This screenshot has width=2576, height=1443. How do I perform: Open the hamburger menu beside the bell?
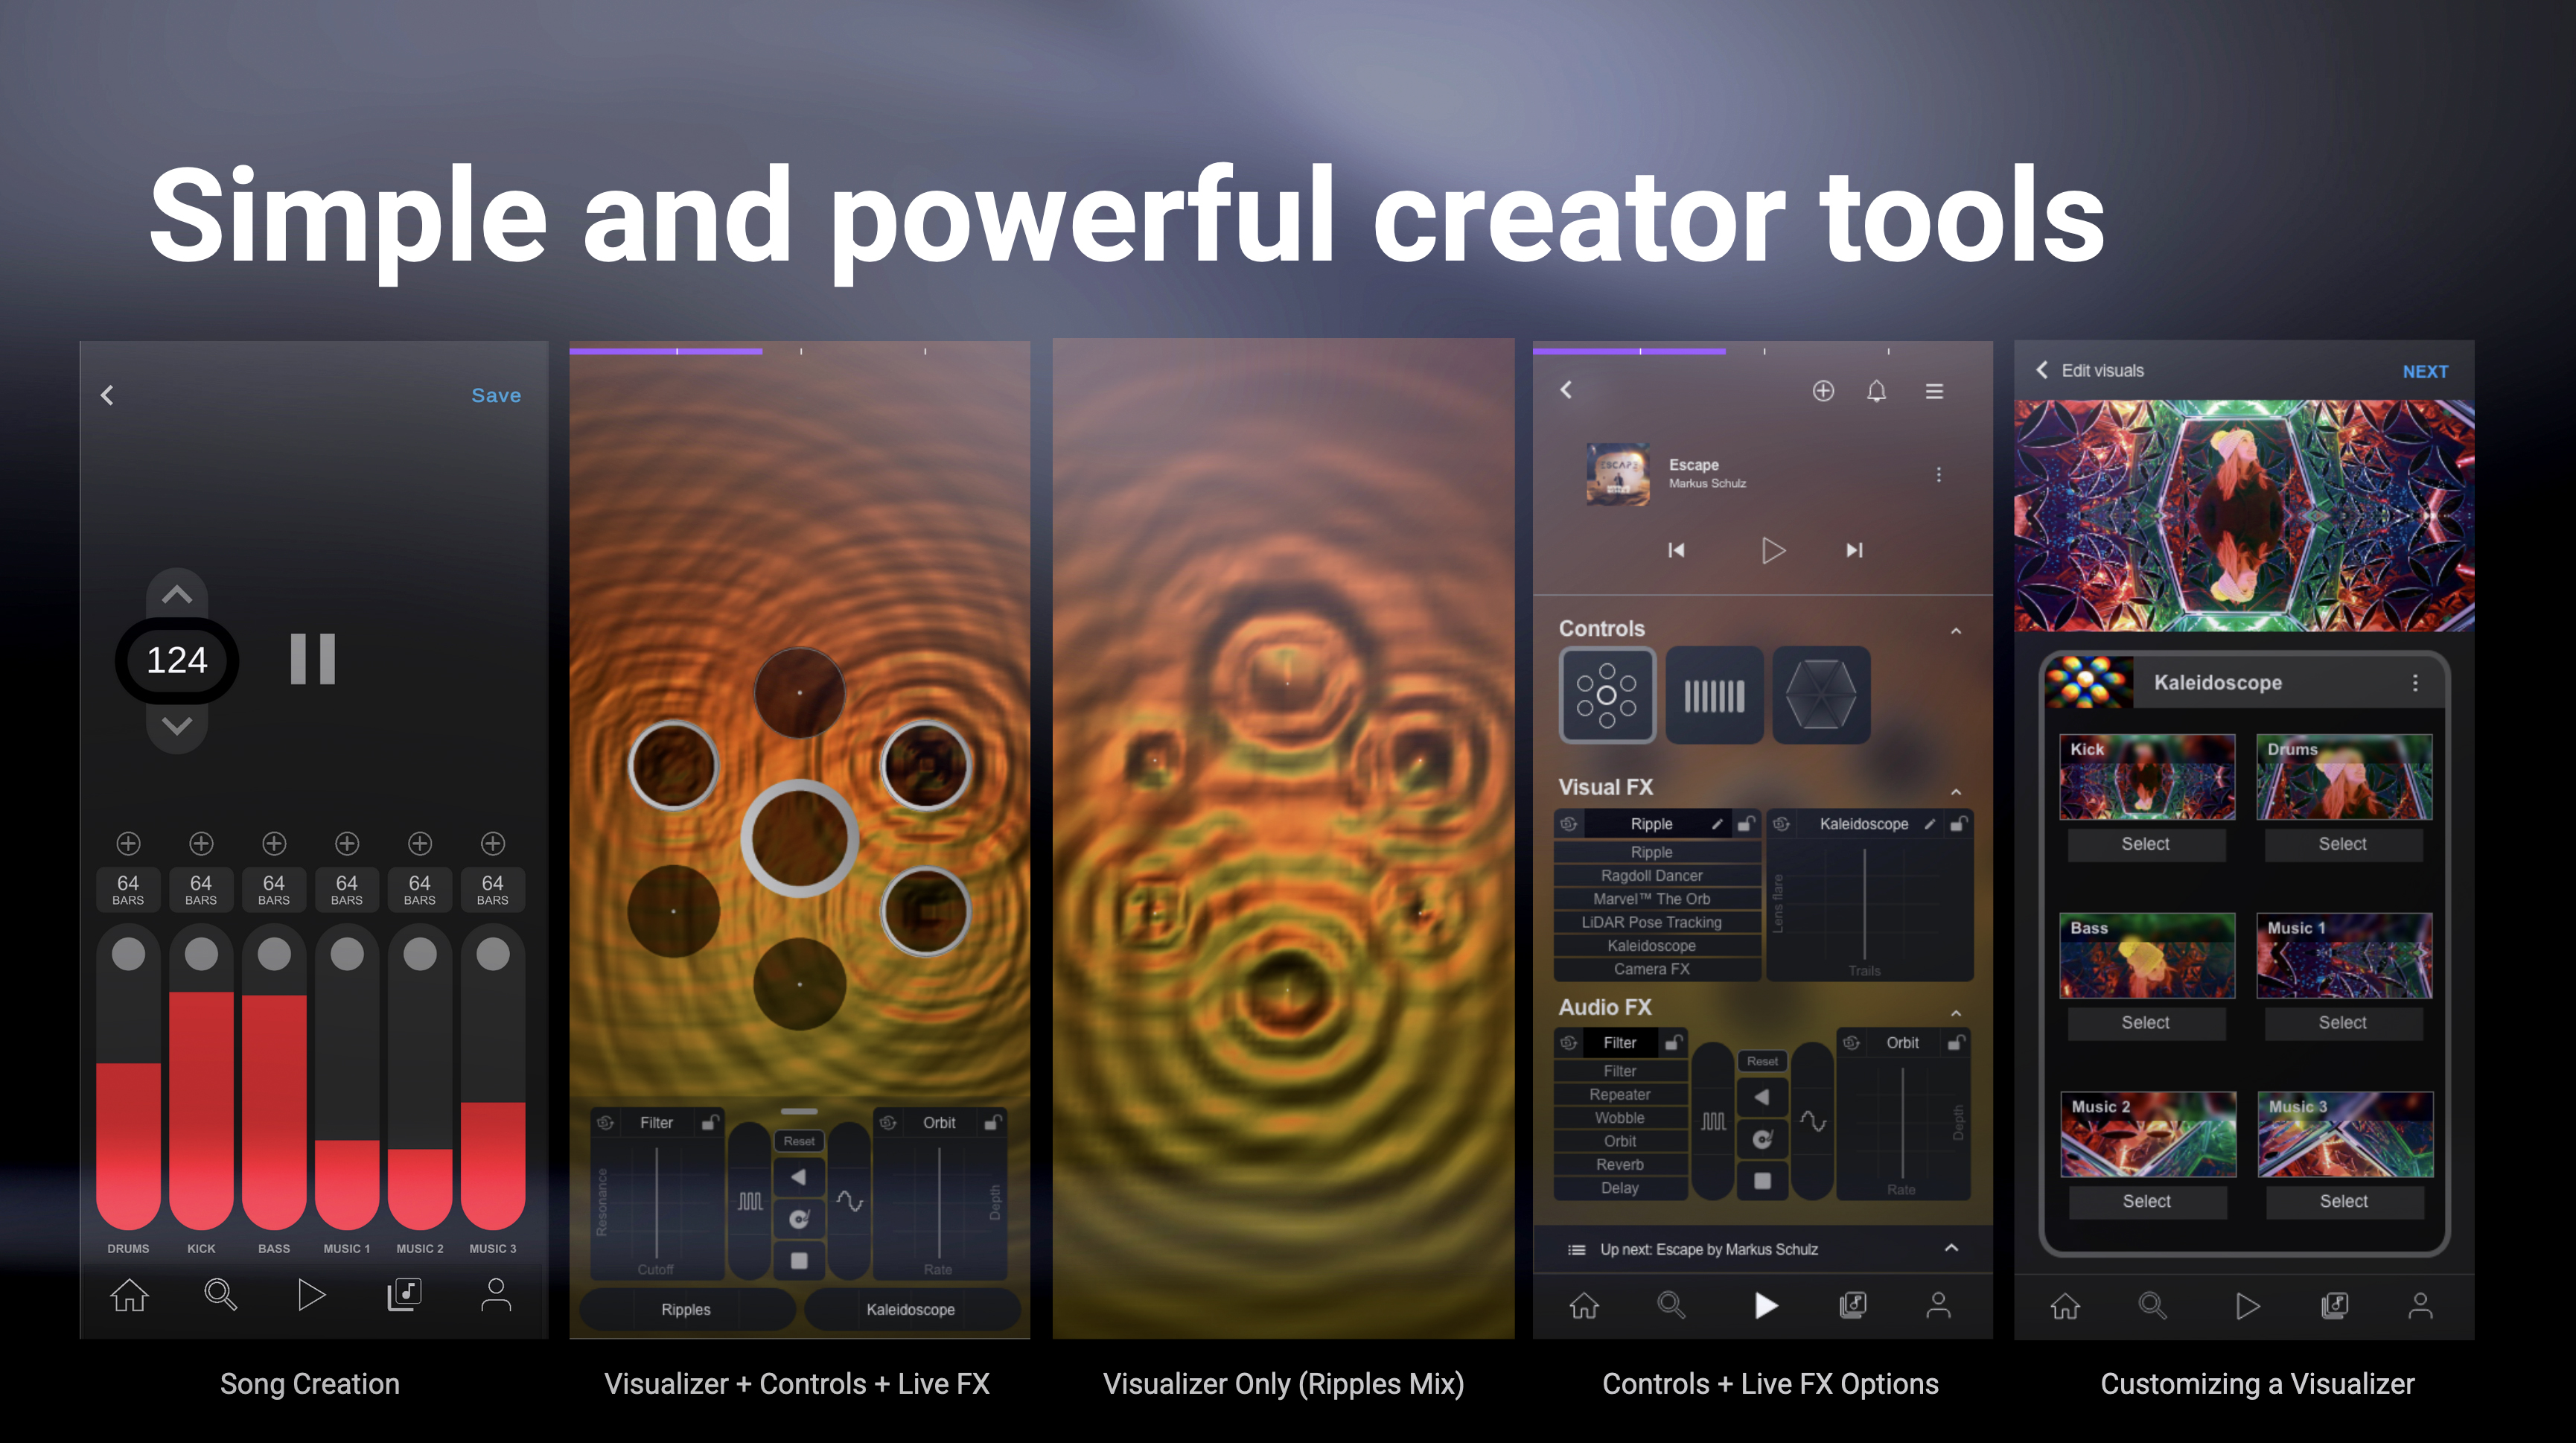click(1934, 391)
